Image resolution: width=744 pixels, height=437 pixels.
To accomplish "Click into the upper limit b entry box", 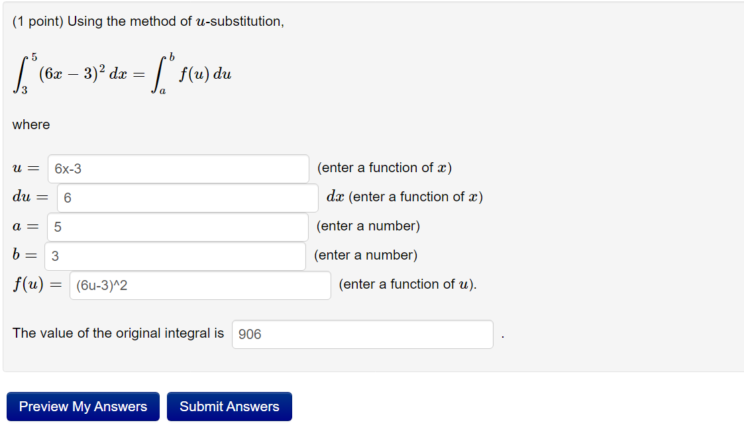I will click(x=175, y=256).
